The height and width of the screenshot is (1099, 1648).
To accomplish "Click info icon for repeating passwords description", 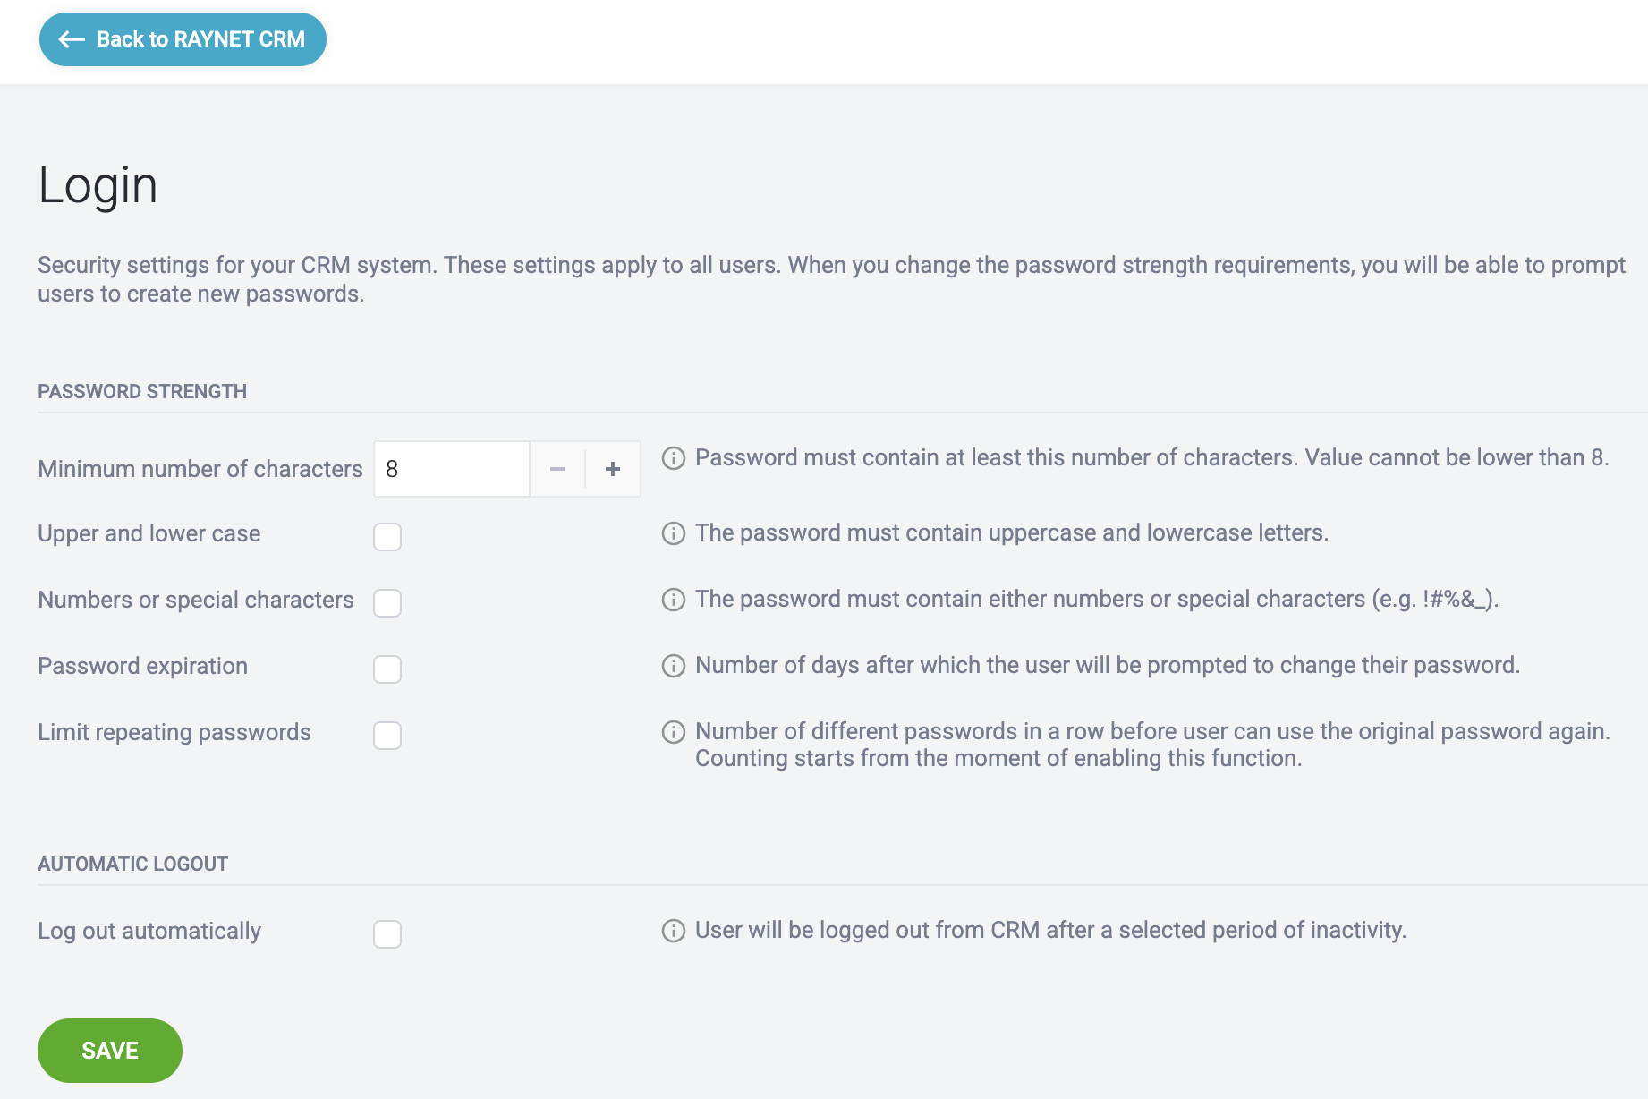I will (674, 732).
